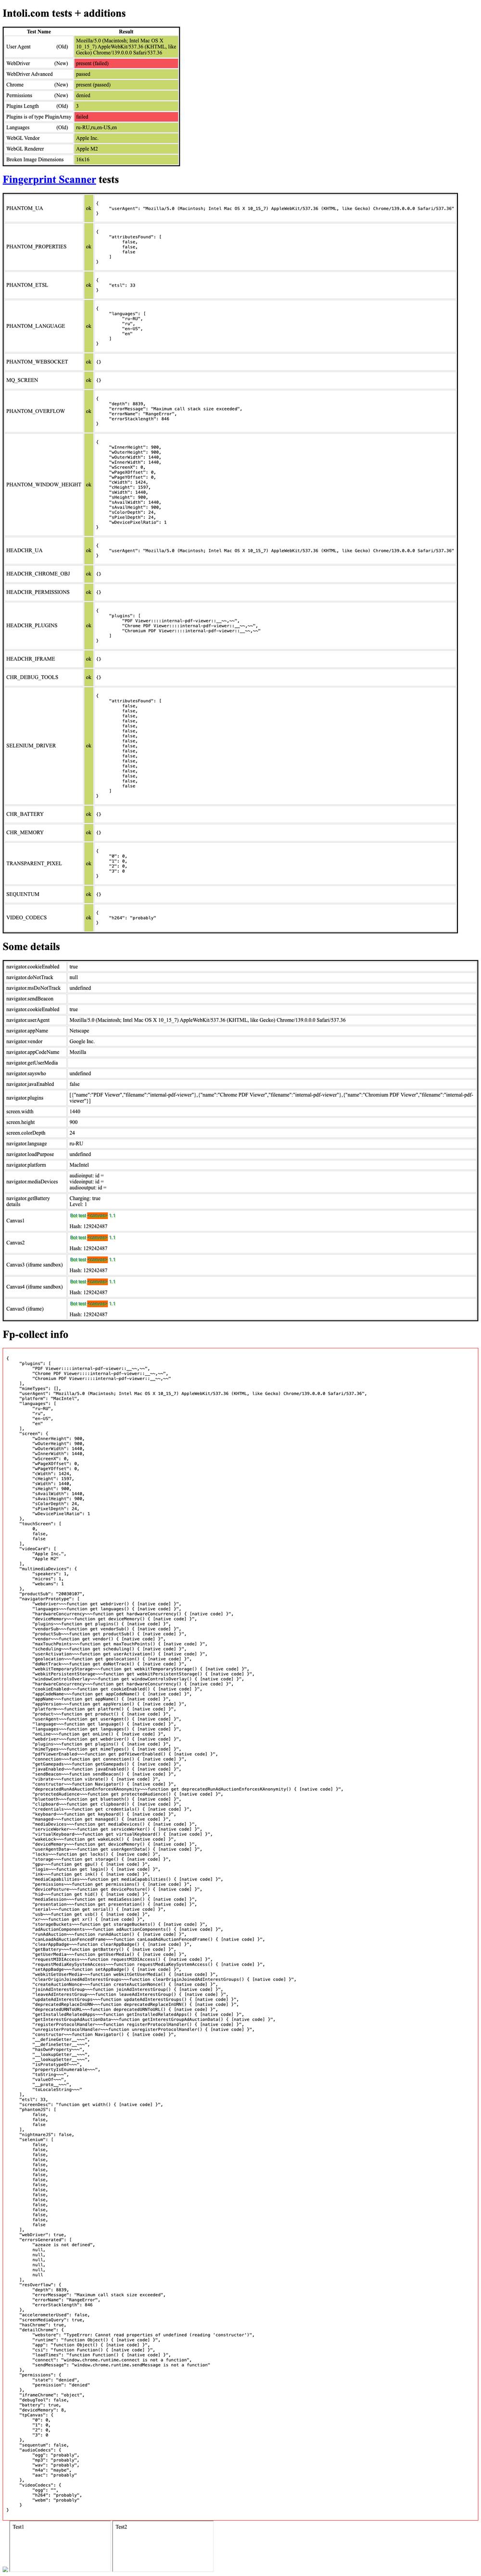Click the 'Some details' heading
The image size is (481, 2576).
click(31, 946)
